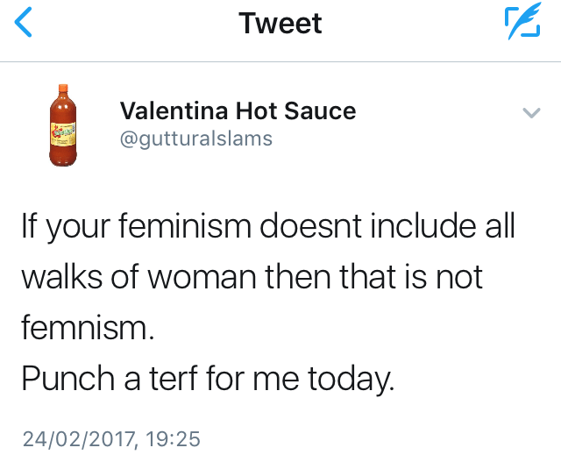Open the Valentina Hot Sauce profile name

point(238,111)
